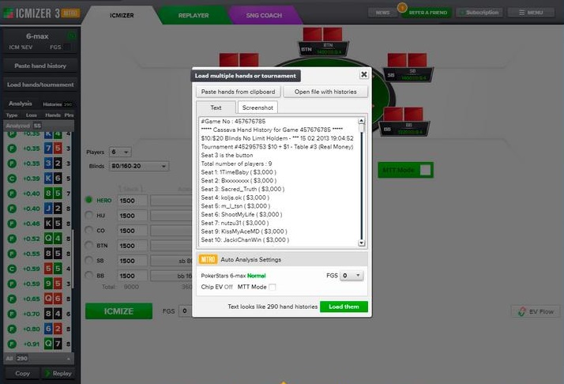Open the Analyzed 55 filter row

click(39, 126)
